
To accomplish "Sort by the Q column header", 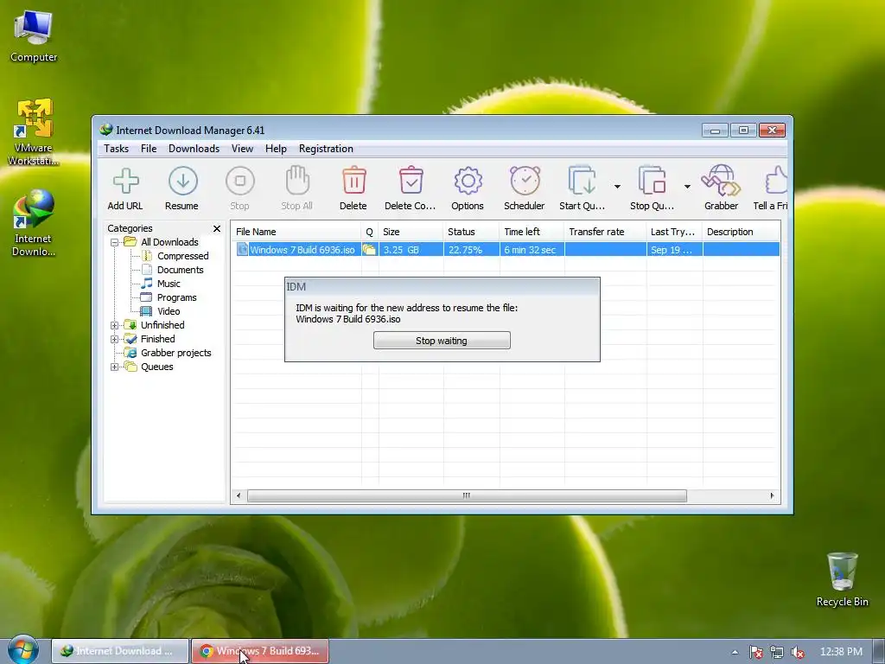I will click(x=370, y=232).
